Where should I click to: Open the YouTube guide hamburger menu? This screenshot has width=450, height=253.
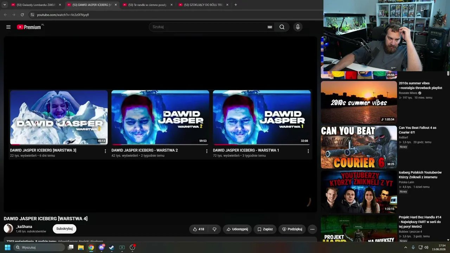pyautogui.click(x=8, y=27)
